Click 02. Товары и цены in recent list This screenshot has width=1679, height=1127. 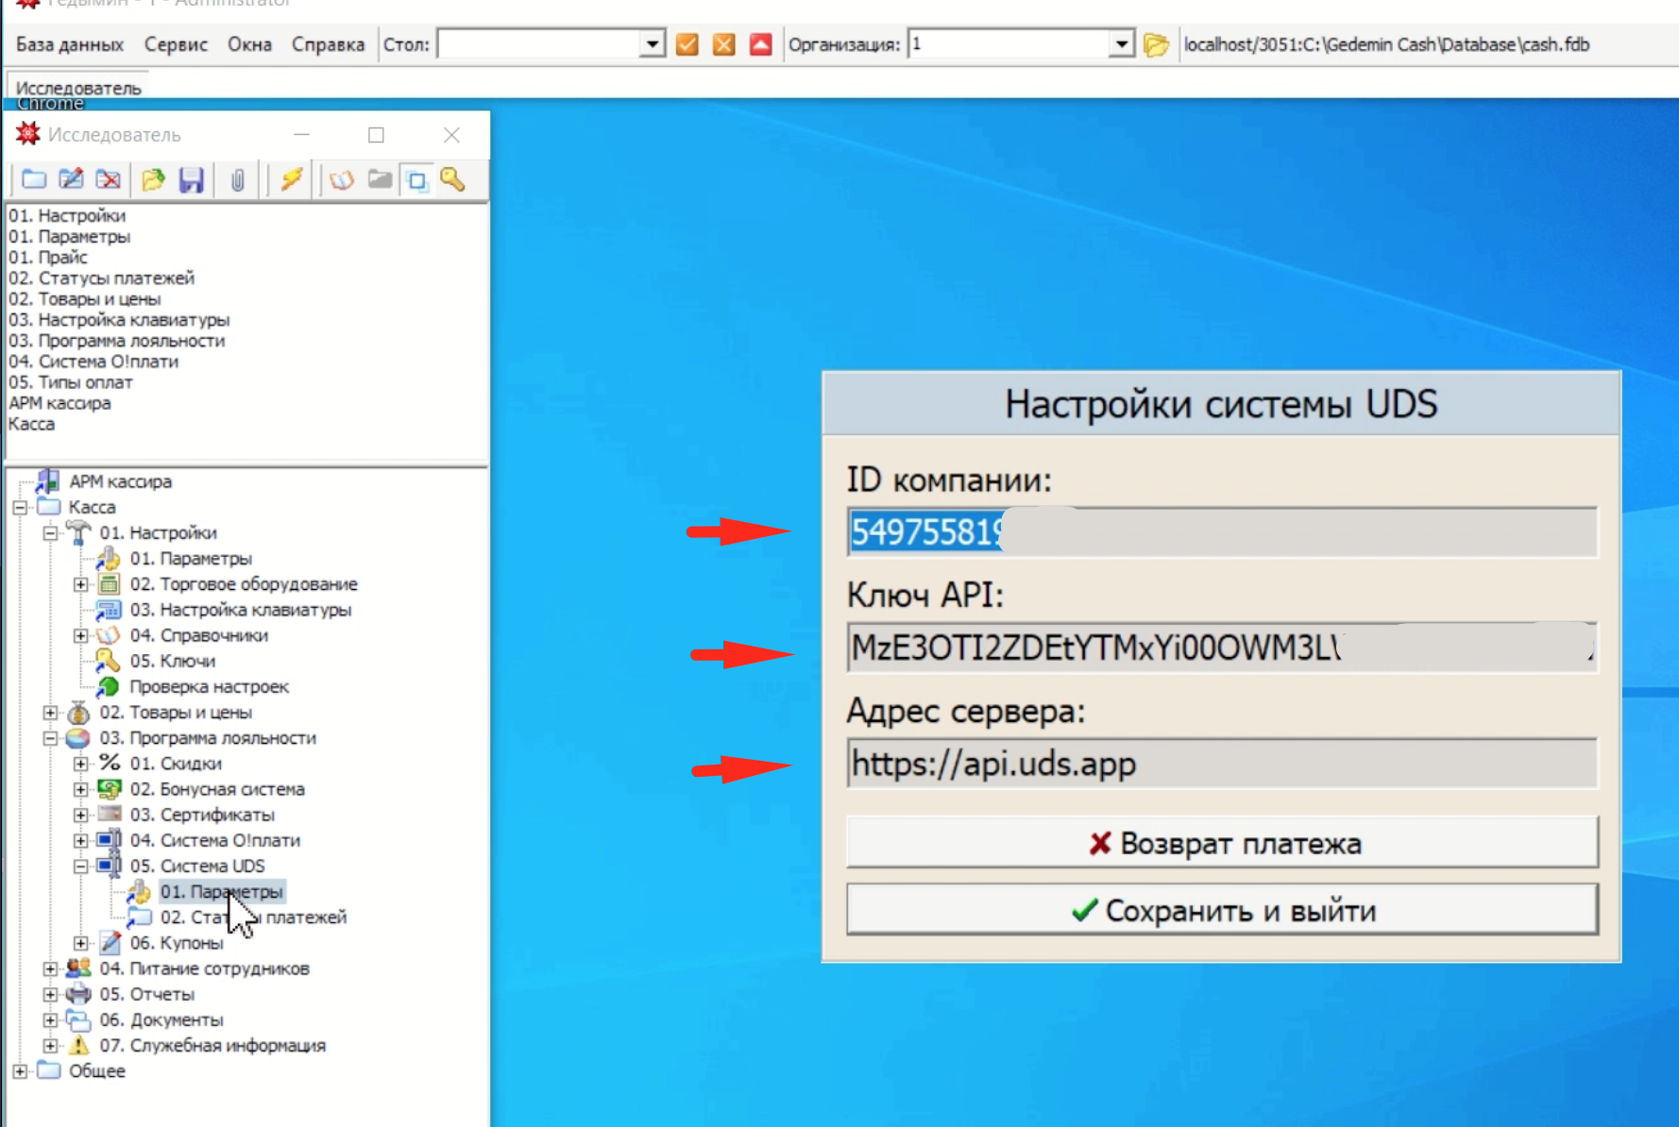tap(84, 299)
